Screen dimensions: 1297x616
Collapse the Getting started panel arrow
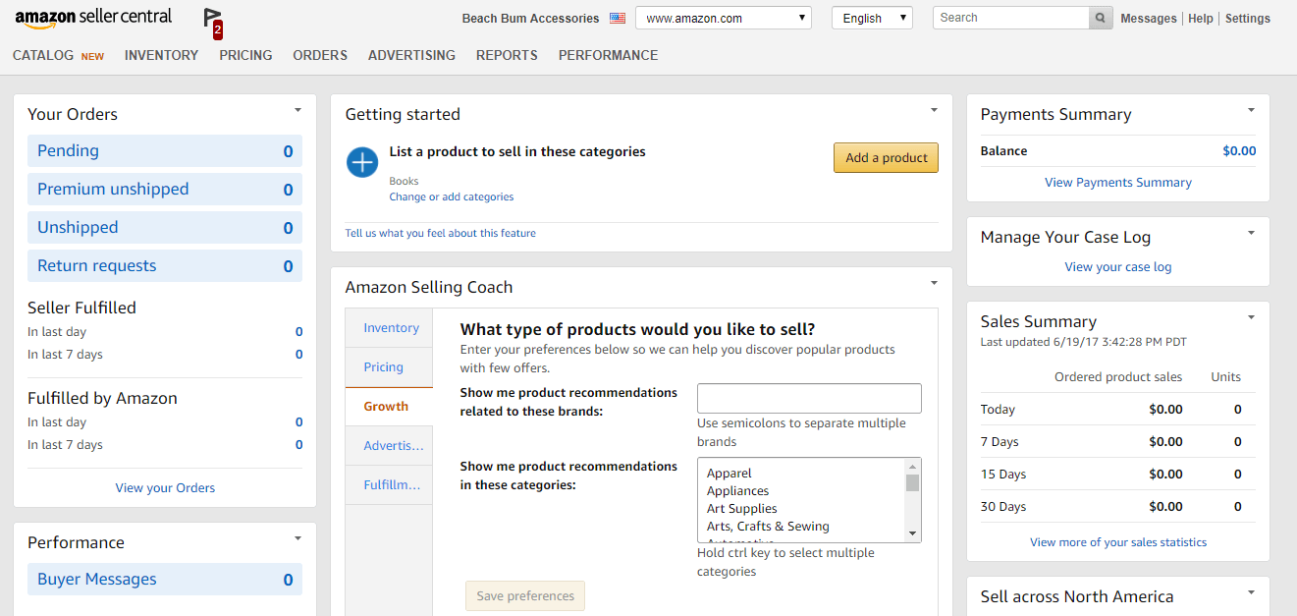point(934,110)
